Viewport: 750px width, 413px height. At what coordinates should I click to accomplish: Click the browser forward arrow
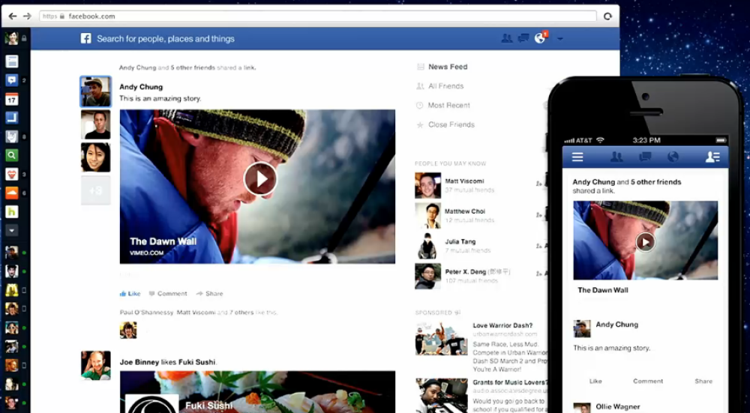point(27,16)
